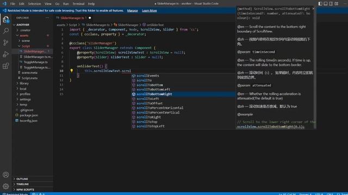Click Restricted Mode in the status bar

click(x=15, y=194)
